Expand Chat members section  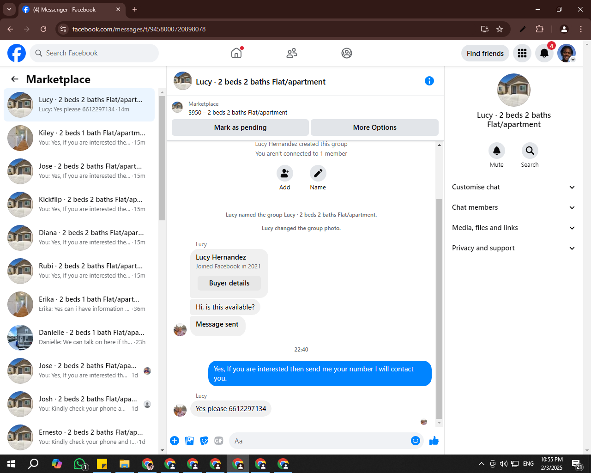pos(513,207)
